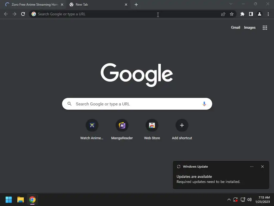Image resolution: width=274 pixels, height=206 pixels.
Task: Open the clock showing 7:13 AM
Action: [x=263, y=200]
